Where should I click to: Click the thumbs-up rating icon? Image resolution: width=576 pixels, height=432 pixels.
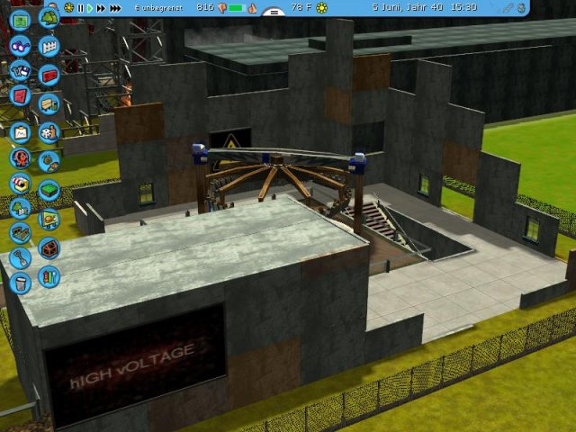point(252,8)
